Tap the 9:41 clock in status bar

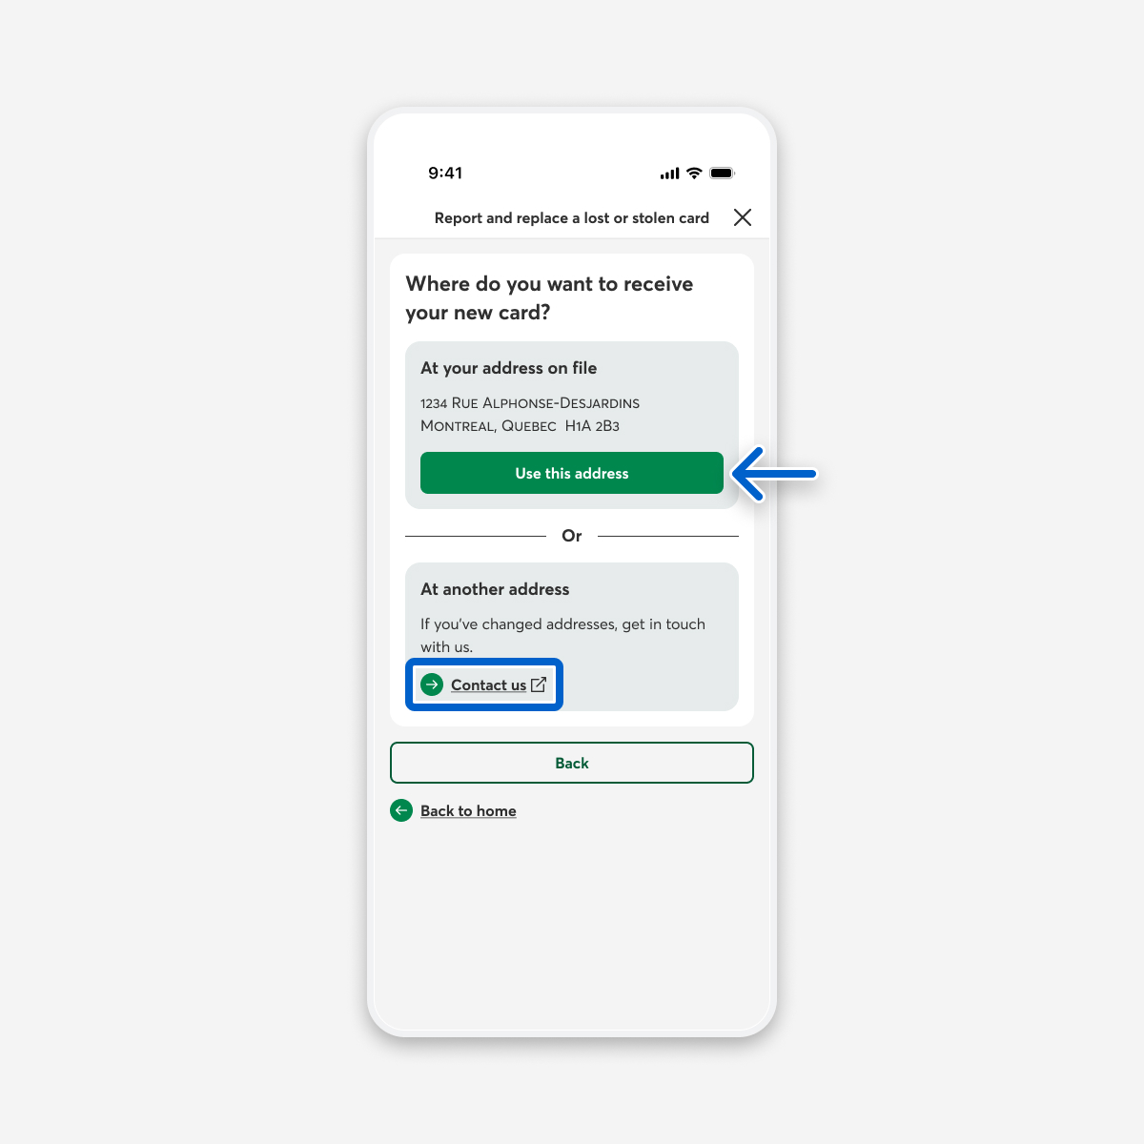tap(445, 173)
